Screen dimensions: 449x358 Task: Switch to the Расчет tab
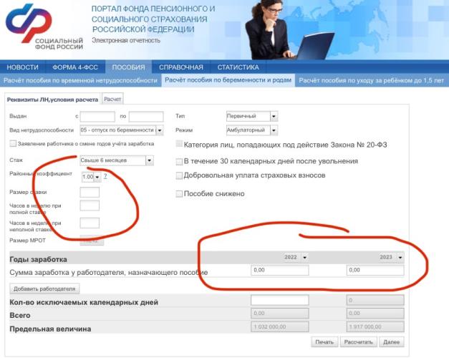(112, 99)
